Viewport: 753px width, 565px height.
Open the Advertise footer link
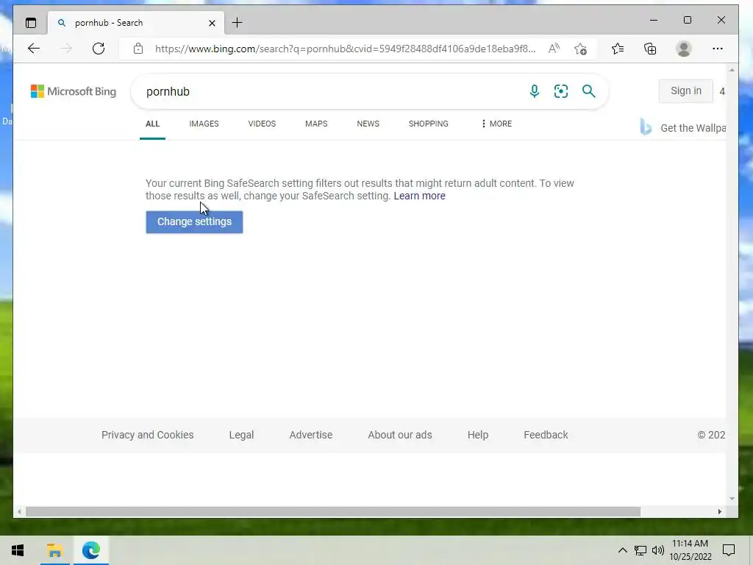click(311, 435)
